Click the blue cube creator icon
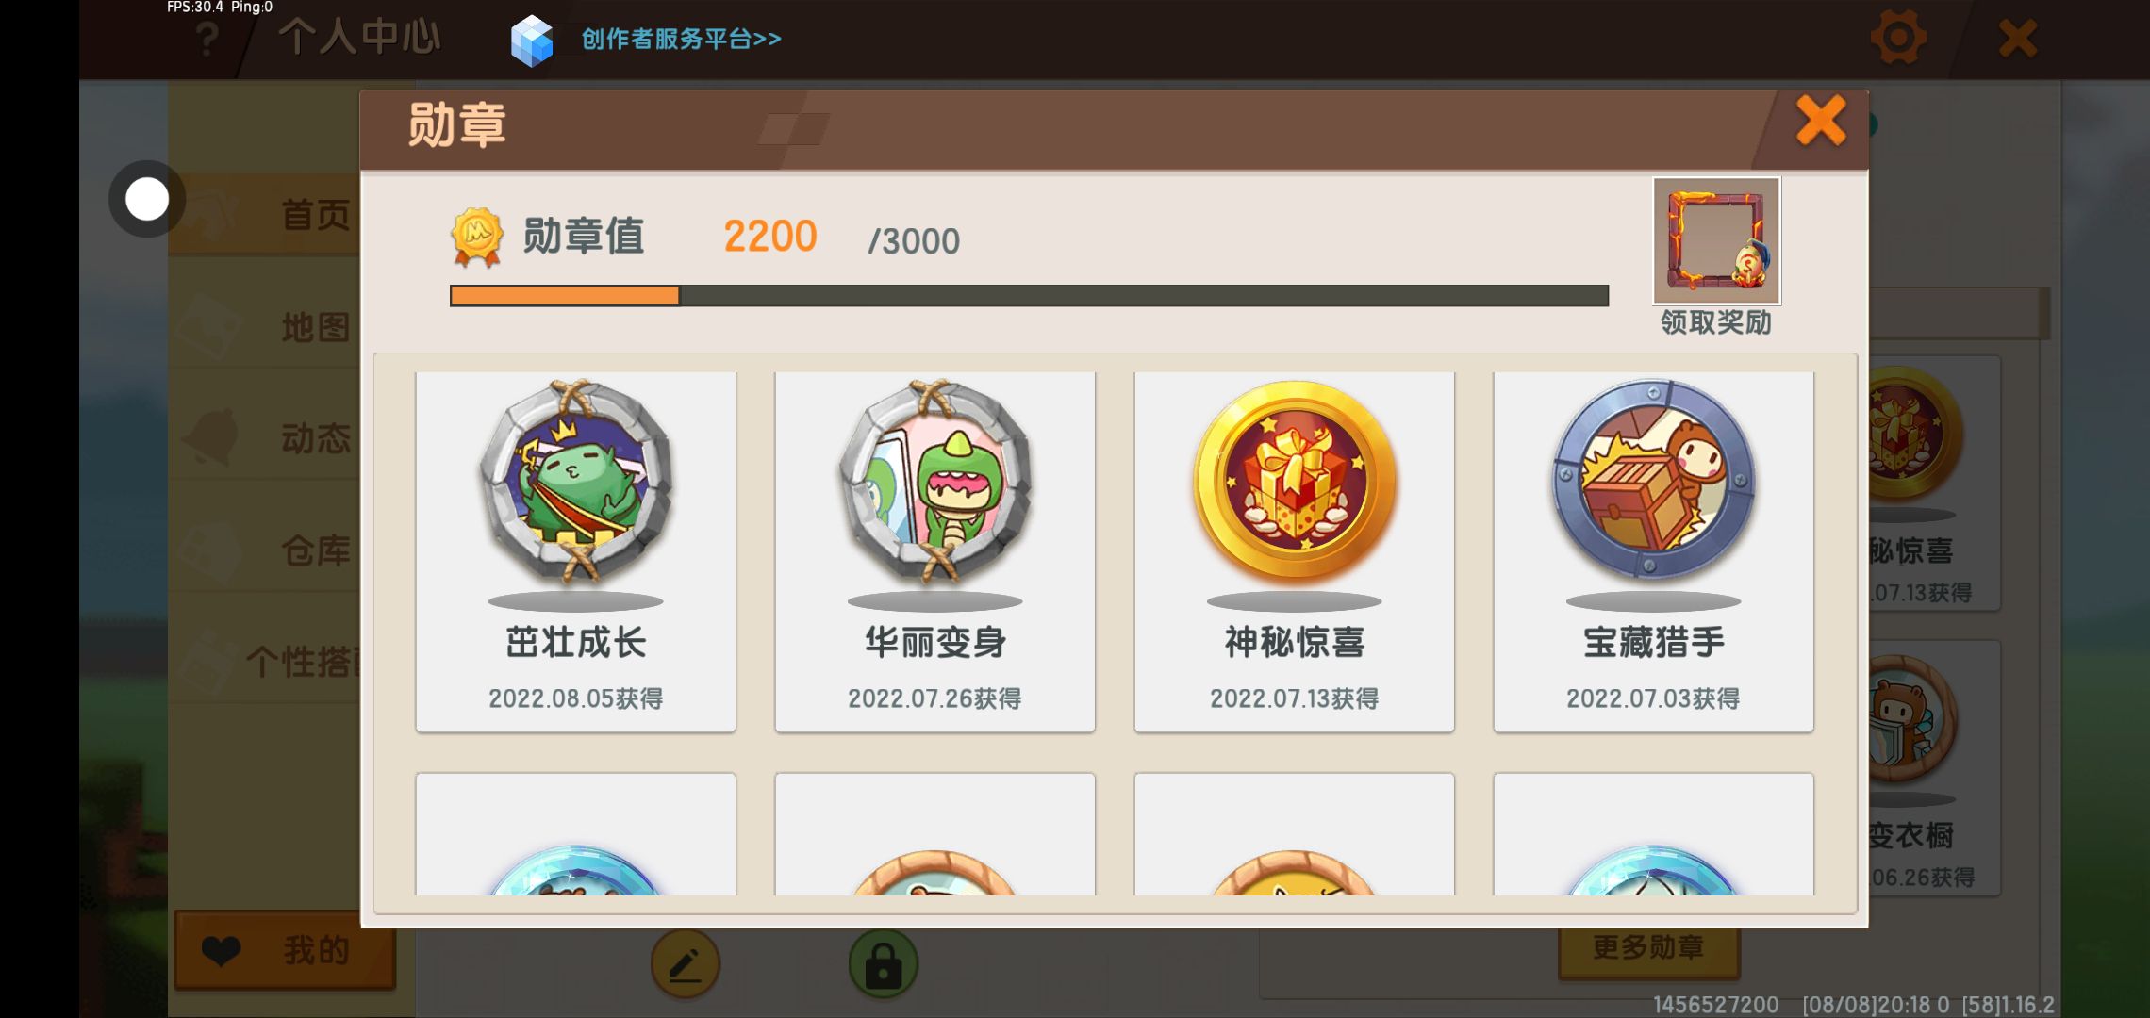Screen dimensions: 2150x1018 tap(532, 41)
